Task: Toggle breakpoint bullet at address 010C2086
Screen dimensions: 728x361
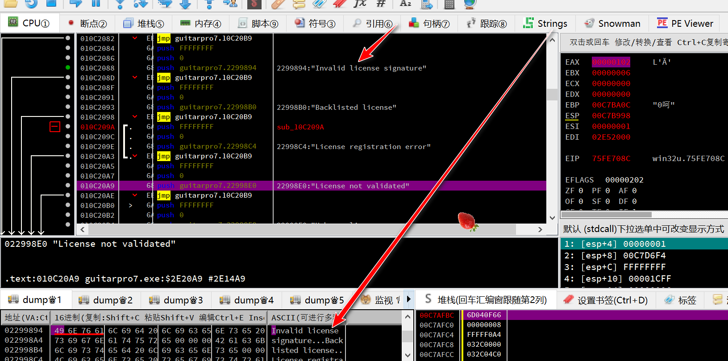Action: [x=68, y=58]
